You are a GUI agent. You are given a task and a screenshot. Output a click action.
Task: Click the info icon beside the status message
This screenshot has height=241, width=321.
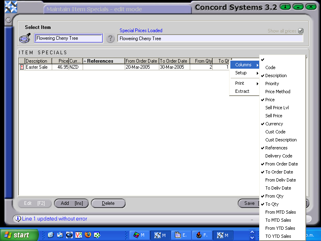pos(18,219)
